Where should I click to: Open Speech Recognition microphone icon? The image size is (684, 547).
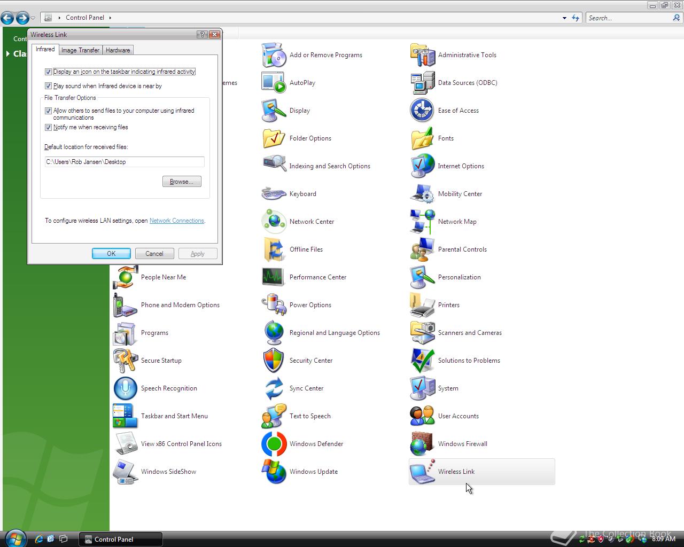coord(126,388)
